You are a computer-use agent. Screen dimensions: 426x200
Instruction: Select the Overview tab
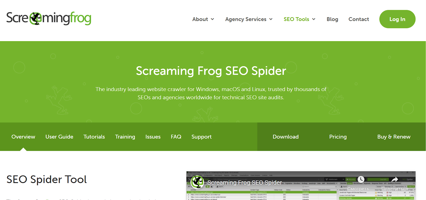tap(23, 137)
